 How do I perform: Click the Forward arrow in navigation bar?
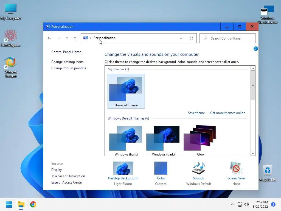59,38
